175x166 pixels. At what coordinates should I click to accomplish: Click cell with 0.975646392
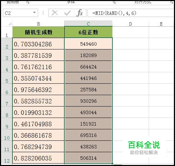(38, 90)
